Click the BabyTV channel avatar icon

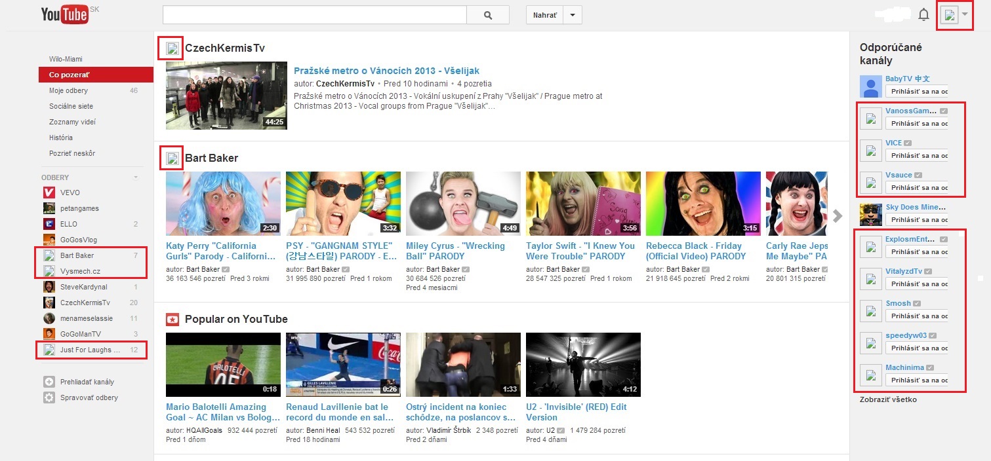pos(870,86)
